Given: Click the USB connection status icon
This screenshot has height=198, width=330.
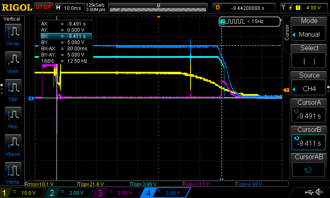Looking at the screenshot, I should [x=309, y=192].
